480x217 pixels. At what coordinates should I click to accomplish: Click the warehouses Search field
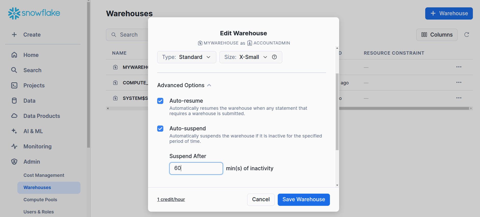(x=127, y=35)
